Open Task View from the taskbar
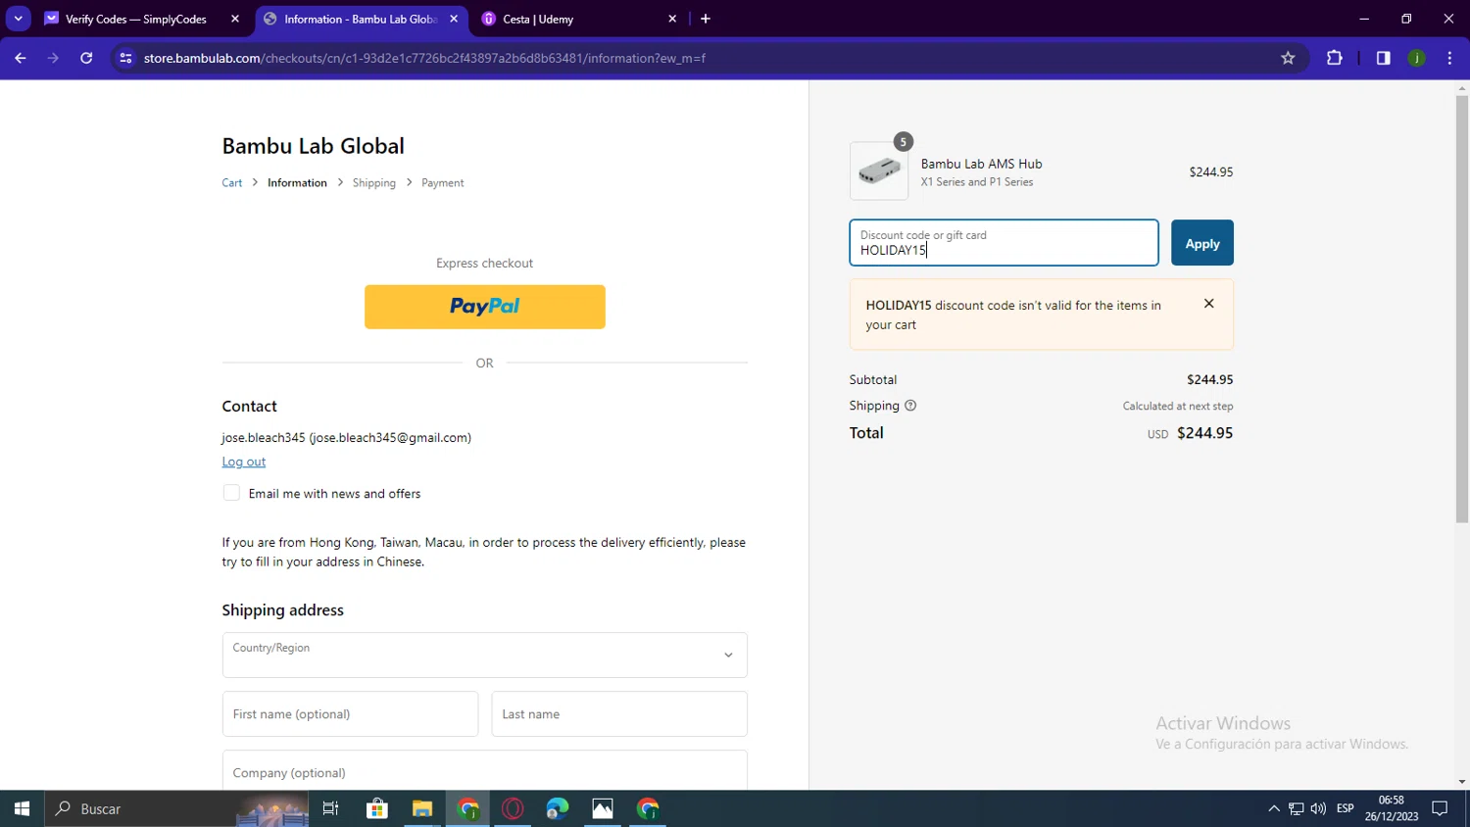1470x827 pixels. tap(330, 808)
